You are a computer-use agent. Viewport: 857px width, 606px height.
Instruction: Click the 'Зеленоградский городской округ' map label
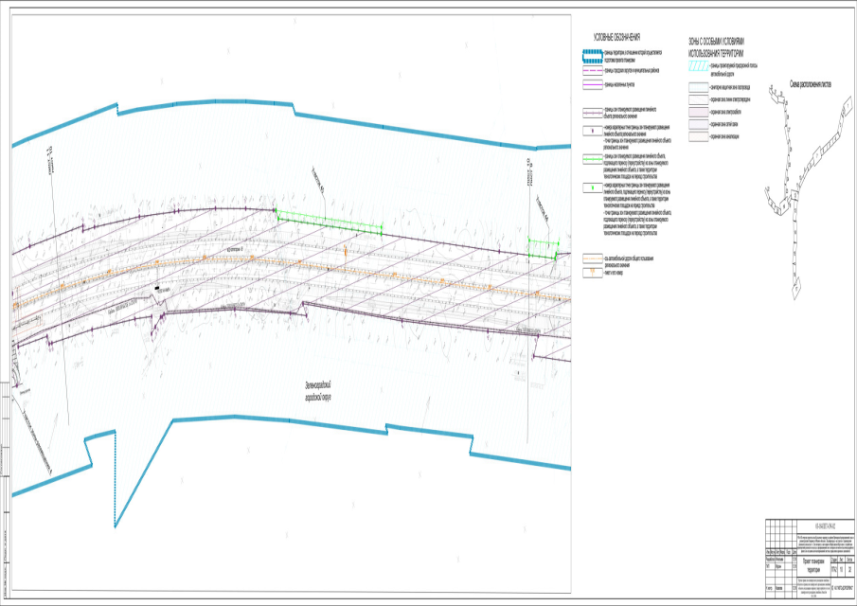311,388
